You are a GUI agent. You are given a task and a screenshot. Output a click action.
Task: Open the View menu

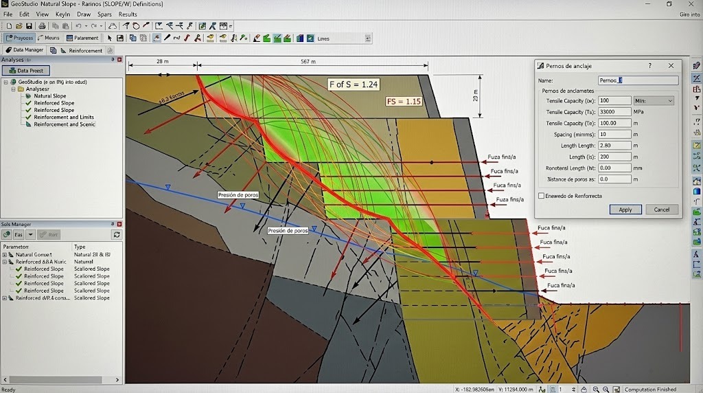pyautogui.click(x=42, y=14)
